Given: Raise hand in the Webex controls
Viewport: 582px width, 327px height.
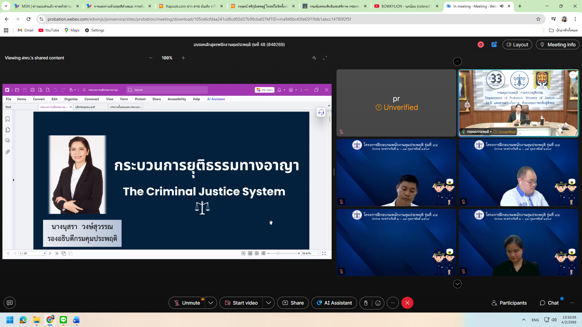Looking at the screenshot, I should (x=366, y=303).
